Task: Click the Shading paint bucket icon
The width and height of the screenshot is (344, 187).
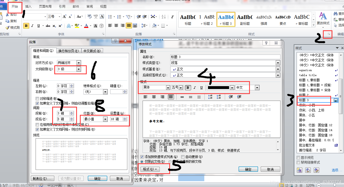Action: pyautogui.click(x=154, y=26)
